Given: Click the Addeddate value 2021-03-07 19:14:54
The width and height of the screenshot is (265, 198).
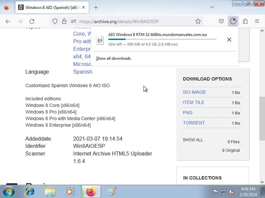Looking at the screenshot, I should coord(98,139).
